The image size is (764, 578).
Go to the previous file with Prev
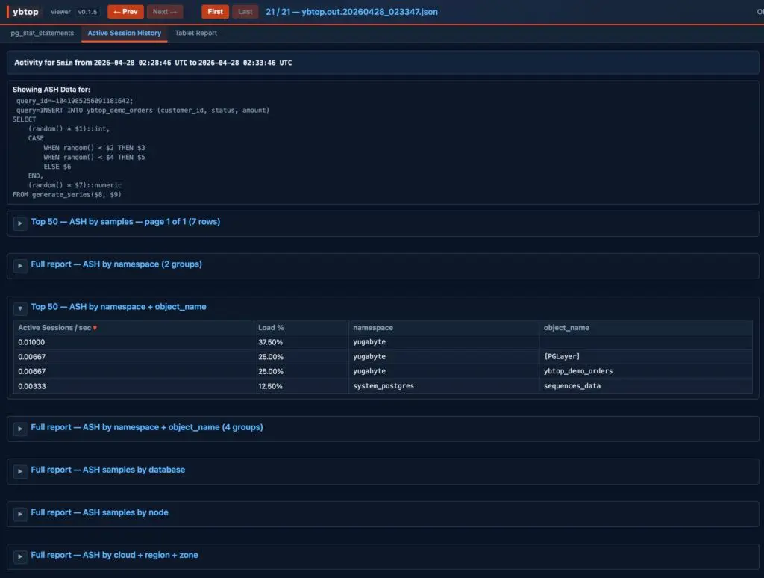tap(125, 12)
